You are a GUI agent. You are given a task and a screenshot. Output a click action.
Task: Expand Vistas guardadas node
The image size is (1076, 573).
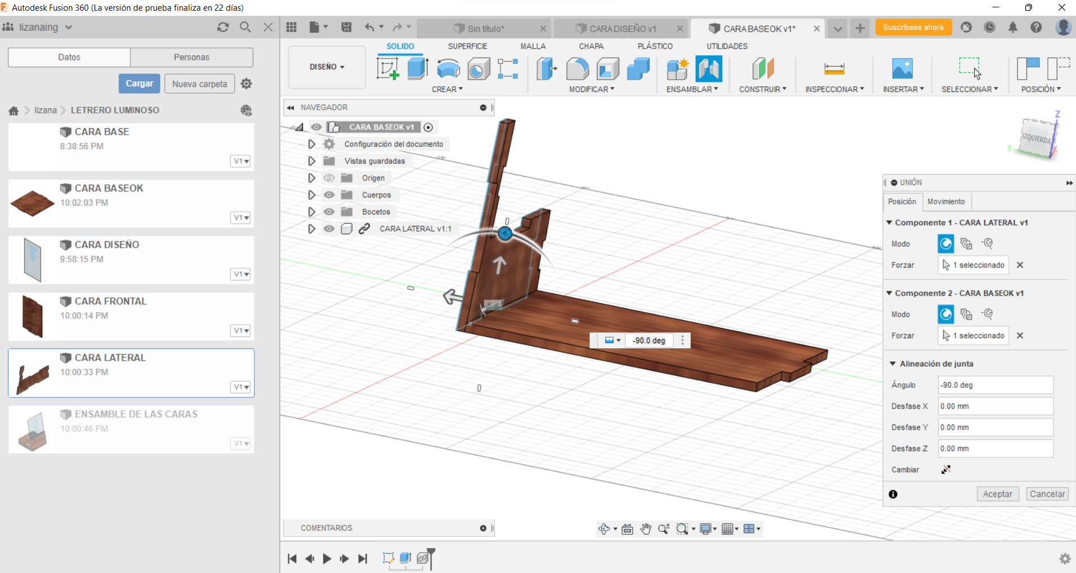[311, 161]
